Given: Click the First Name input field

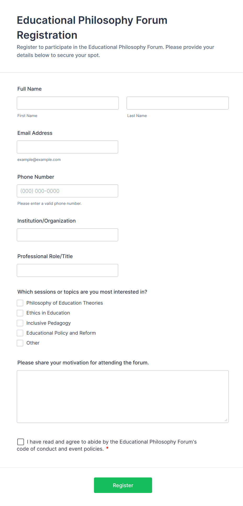Looking at the screenshot, I should (68, 103).
